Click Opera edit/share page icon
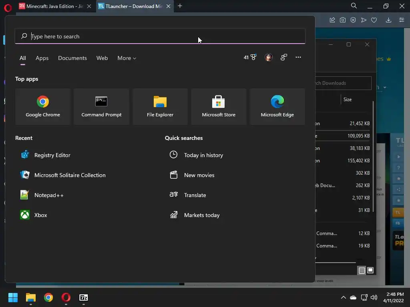410x307 pixels. 332,20
